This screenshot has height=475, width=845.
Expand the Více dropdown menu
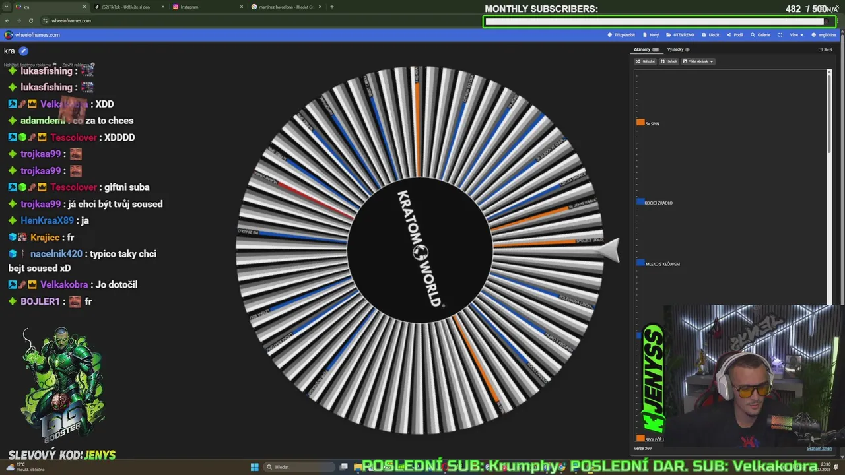(x=797, y=35)
